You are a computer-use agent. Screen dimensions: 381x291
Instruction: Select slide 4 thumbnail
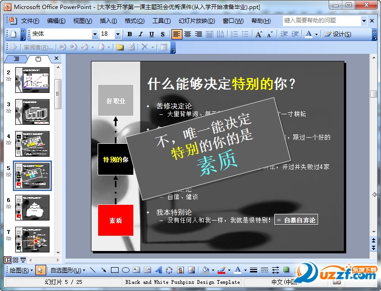(32, 144)
